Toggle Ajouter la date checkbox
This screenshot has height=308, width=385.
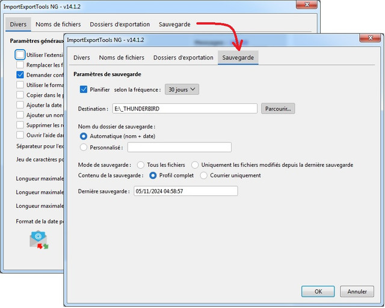20,105
